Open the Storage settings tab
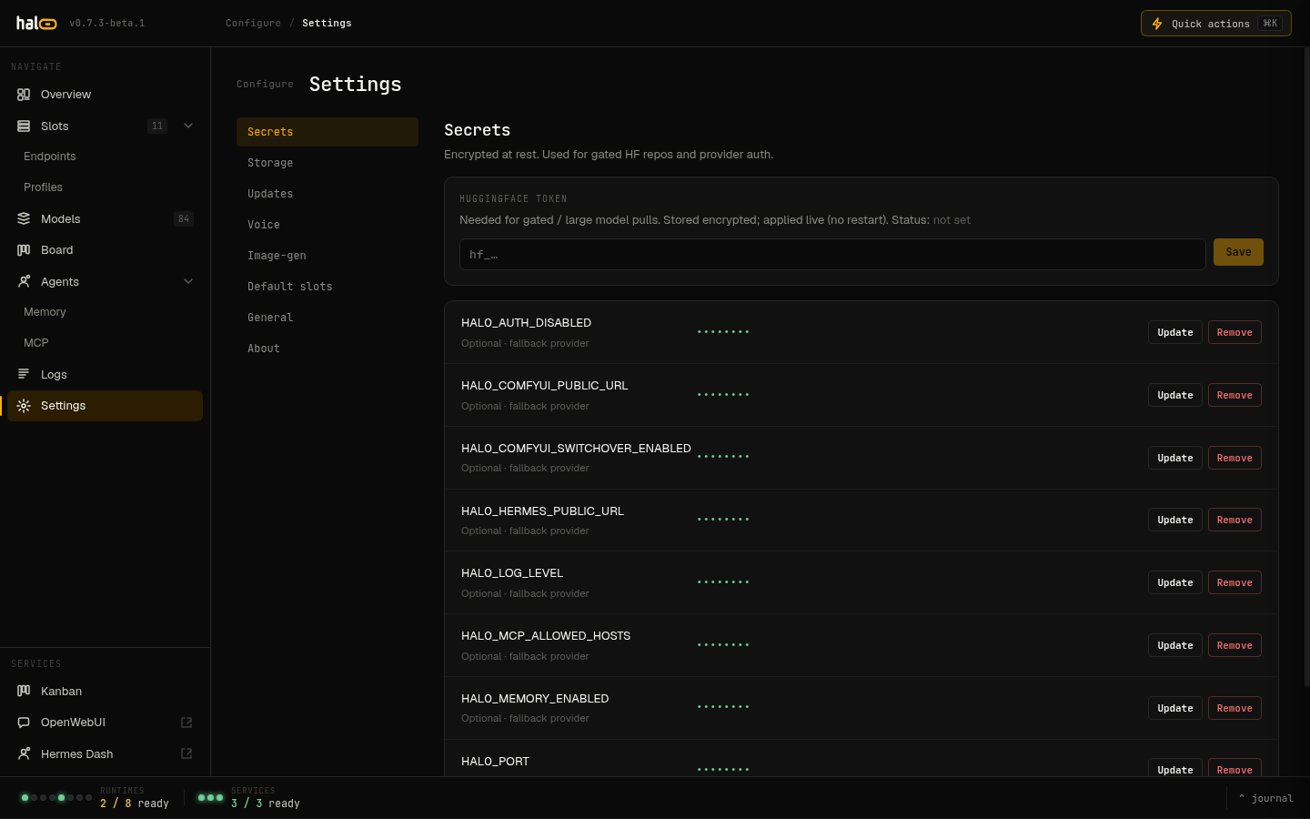Screen dimensions: 1310x819 (327, 163)
